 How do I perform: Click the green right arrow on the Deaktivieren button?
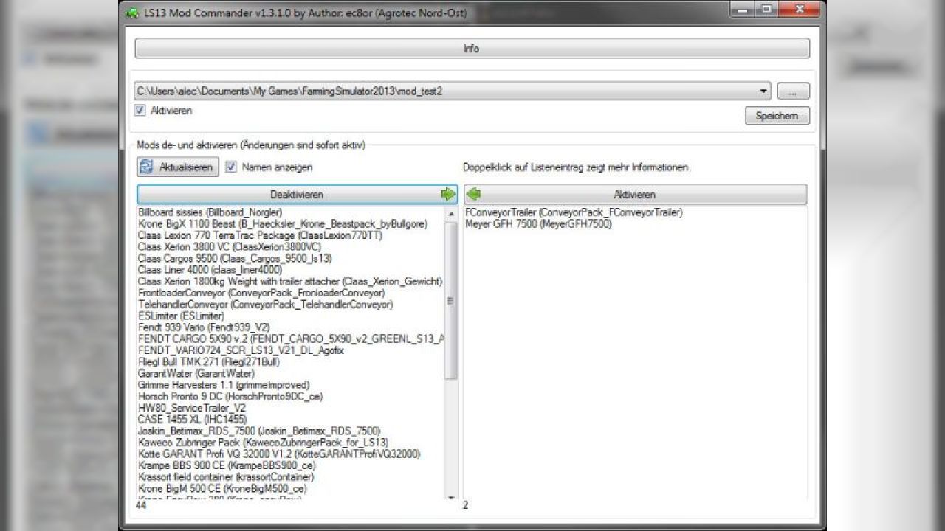[x=448, y=195]
